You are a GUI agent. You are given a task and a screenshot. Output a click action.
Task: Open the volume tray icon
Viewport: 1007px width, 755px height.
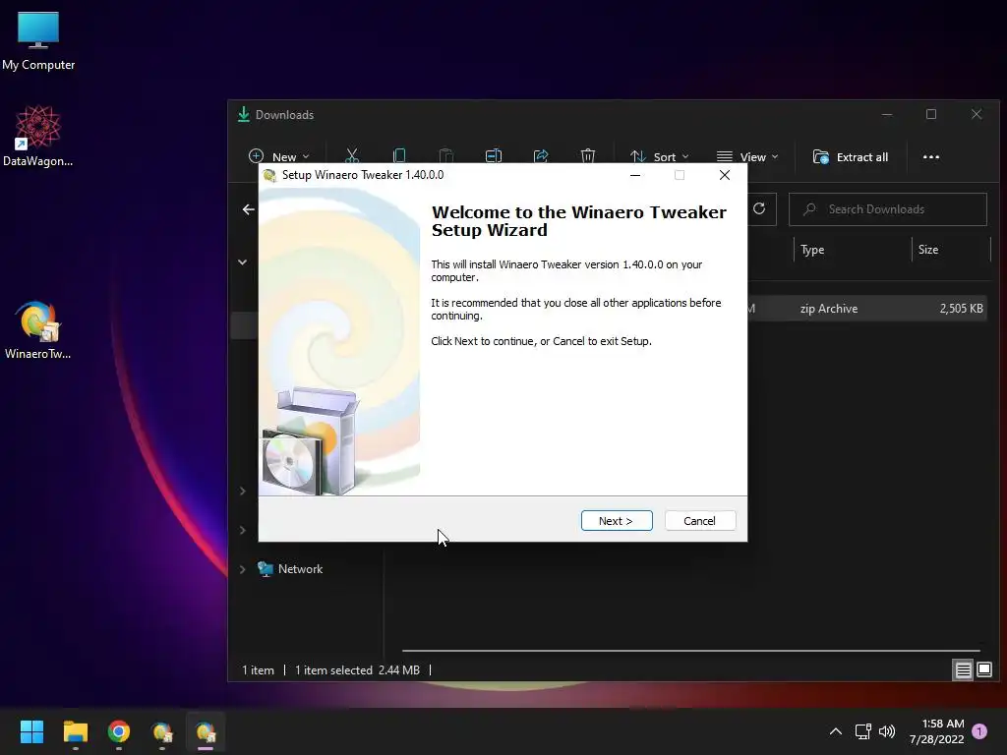point(887,731)
